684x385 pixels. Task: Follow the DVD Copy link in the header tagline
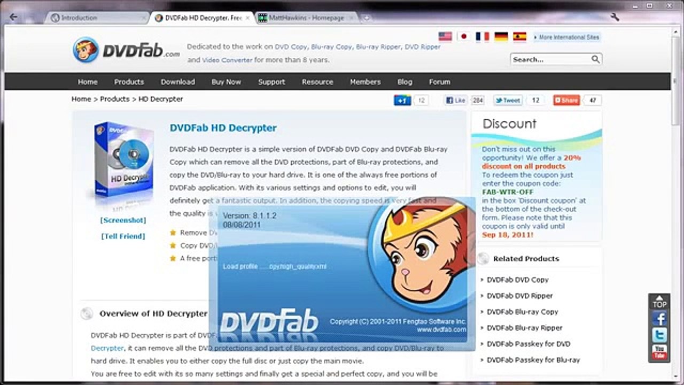coord(291,47)
